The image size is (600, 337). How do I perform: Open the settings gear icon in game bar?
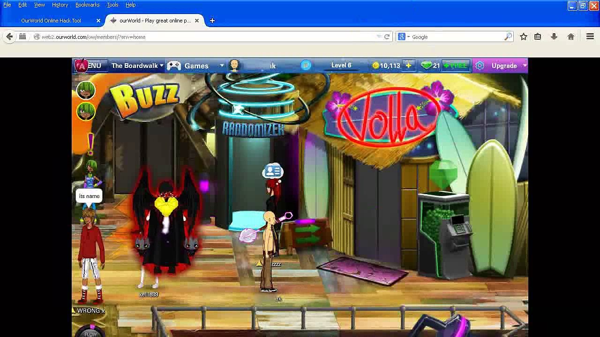(480, 66)
